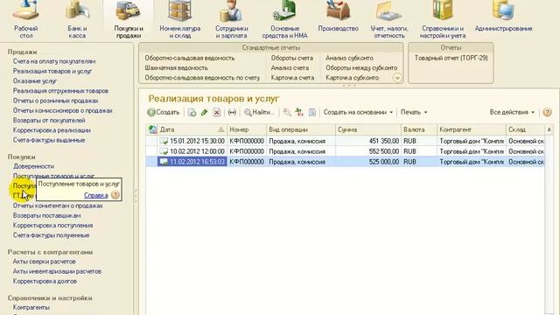The width and height of the screenshot is (560, 315).
Task: Click the green pencil edit icon
Action: click(x=204, y=113)
